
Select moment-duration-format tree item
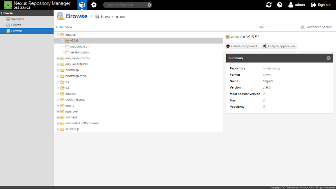point(82,123)
